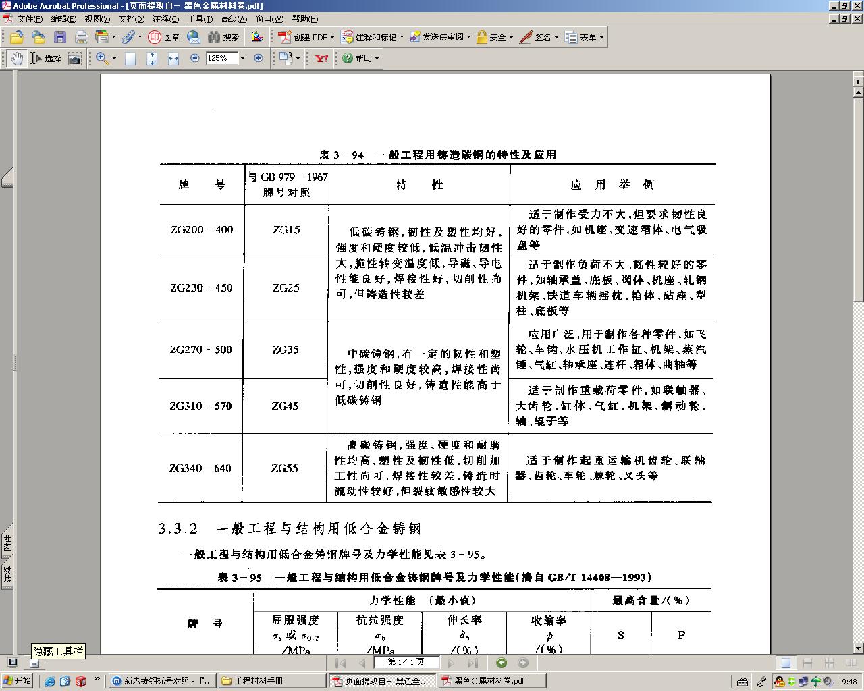Click the next view arrow in status bar
This screenshot has height=691, width=864.
pyautogui.click(x=523, y=663)
